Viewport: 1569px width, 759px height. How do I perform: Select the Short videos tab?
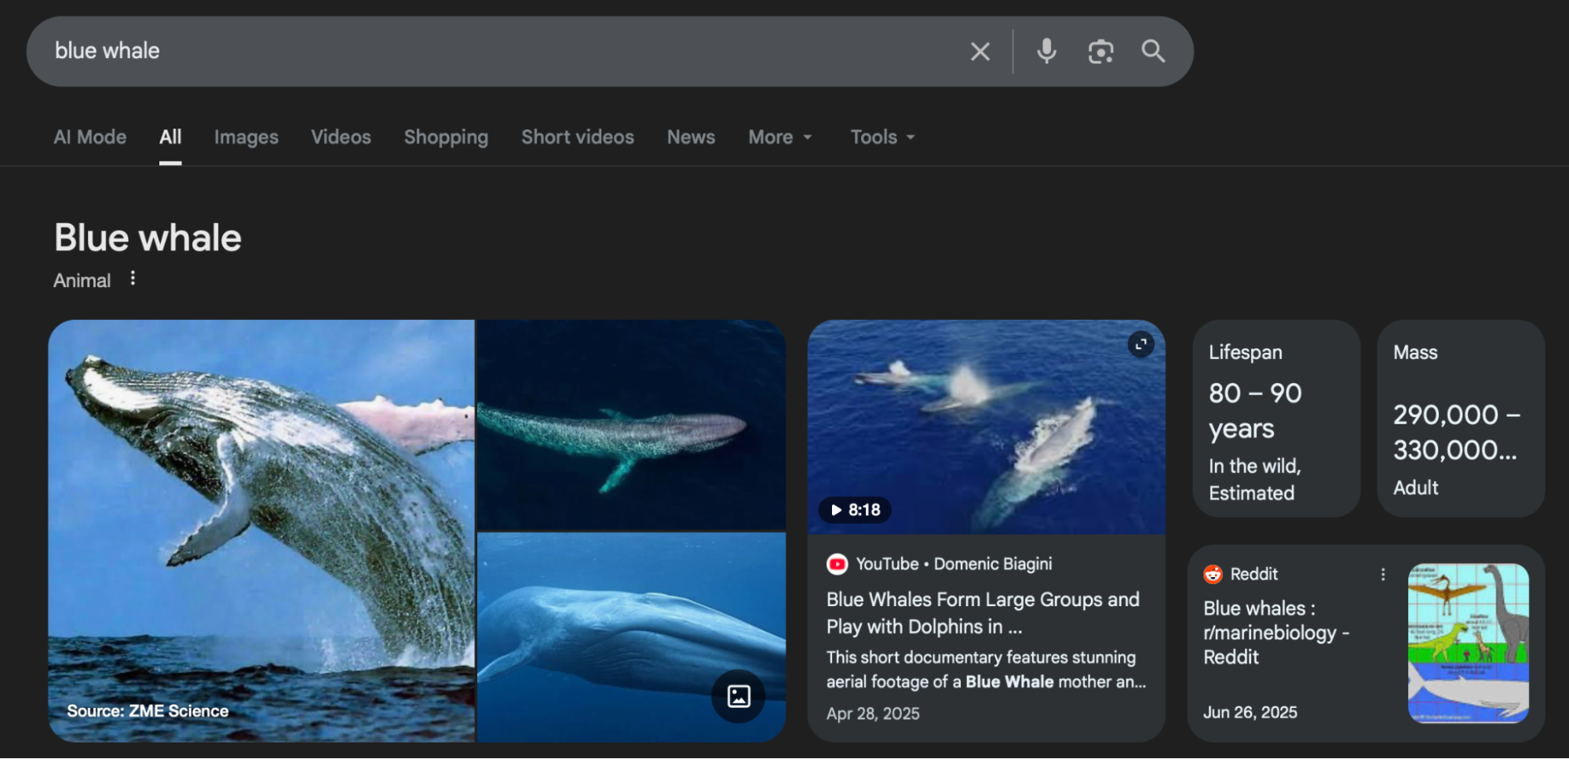577,137
